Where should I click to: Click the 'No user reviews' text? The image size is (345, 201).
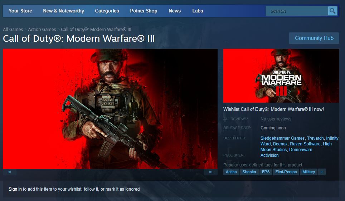pyautogui.click(x=276, y=119)
